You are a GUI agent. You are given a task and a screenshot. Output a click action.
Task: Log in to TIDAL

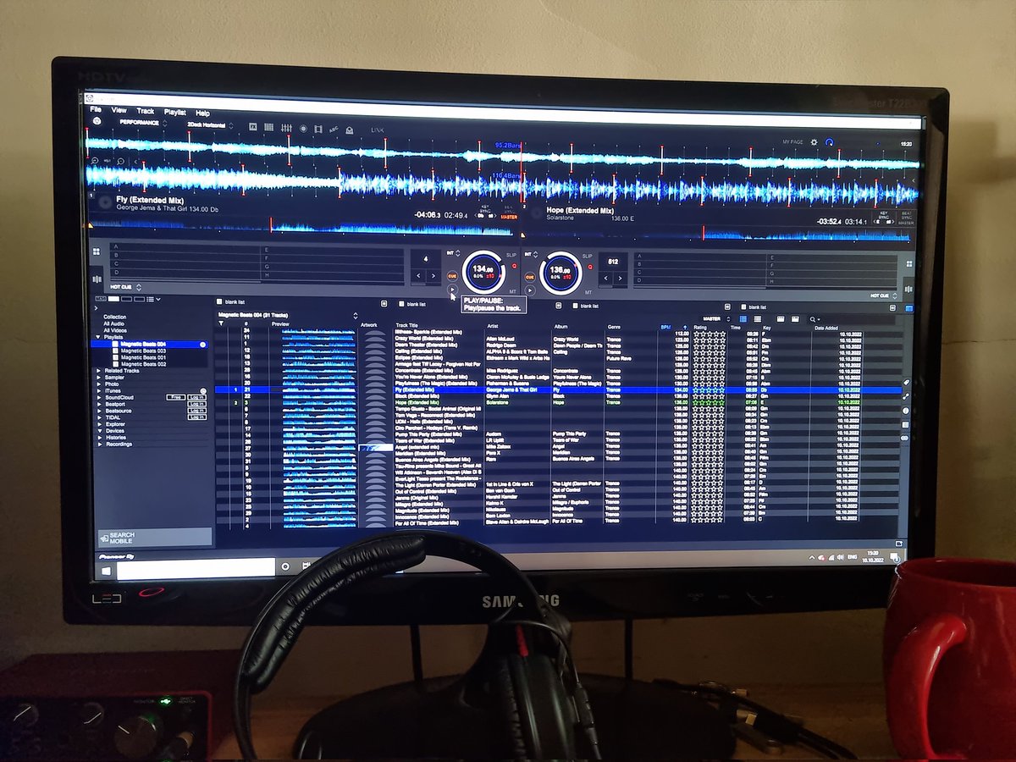tap(196, 417)
